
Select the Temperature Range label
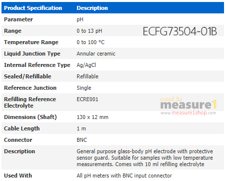click(31, 42)
